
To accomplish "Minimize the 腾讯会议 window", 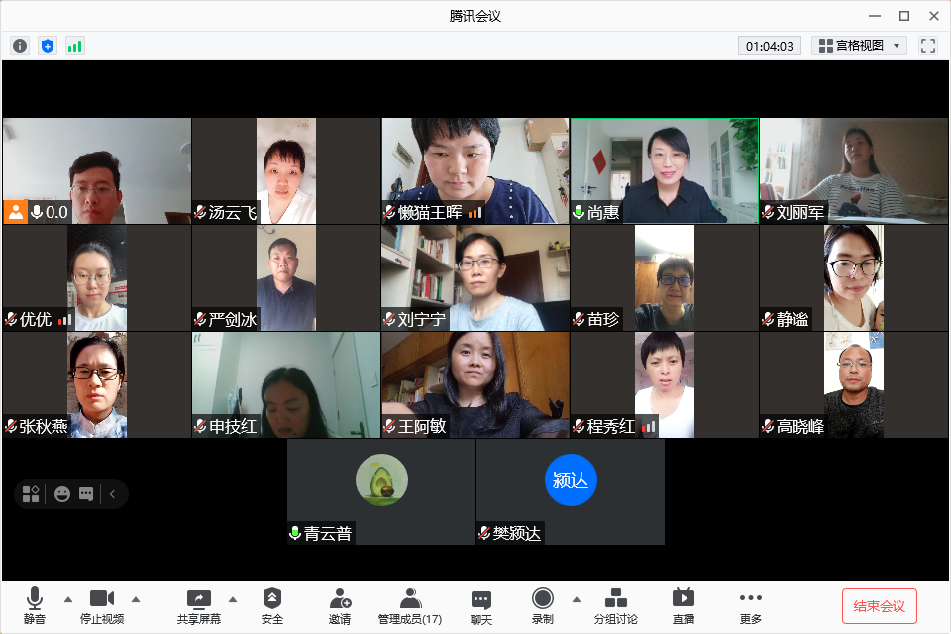I will coord(874,16).
